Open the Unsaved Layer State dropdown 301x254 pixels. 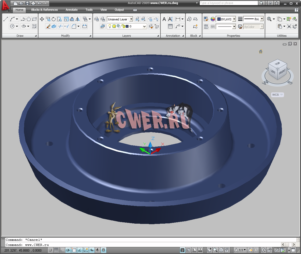coord(131,19)
